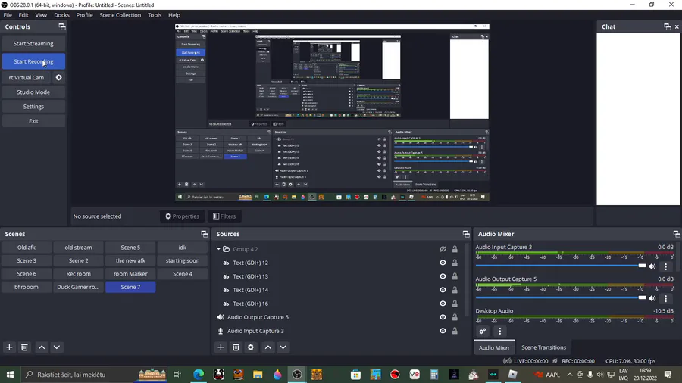Undock the Sources panel
Image resolution: width=682 pixels, height=383 pixels.
466,234
